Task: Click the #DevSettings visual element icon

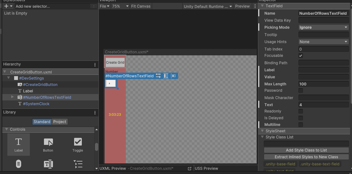Action: pyautogui.click(x=16, y=78)
